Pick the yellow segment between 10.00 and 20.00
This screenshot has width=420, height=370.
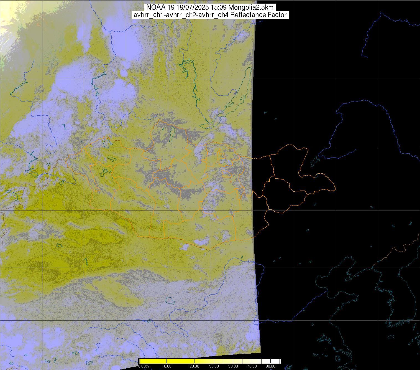click(x=180, y=361)
